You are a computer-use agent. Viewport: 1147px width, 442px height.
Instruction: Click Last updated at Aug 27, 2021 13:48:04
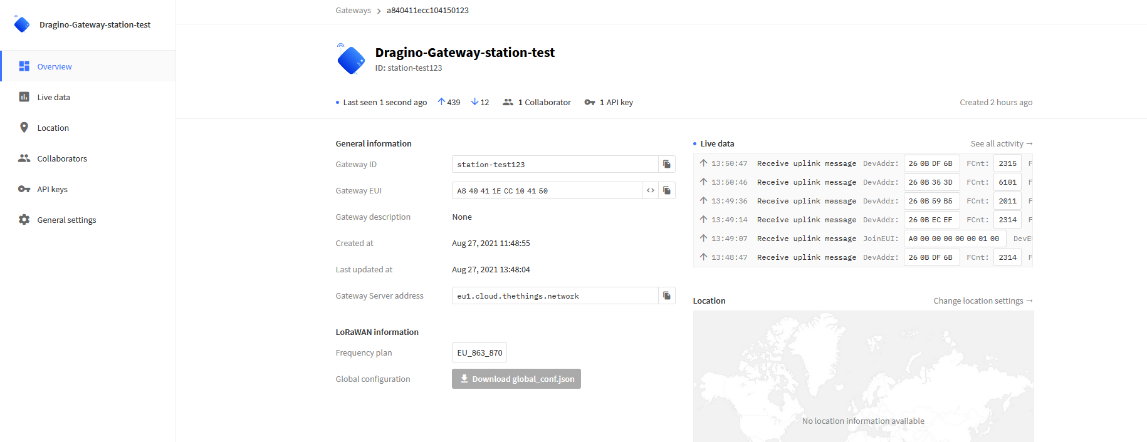(491, 269)
